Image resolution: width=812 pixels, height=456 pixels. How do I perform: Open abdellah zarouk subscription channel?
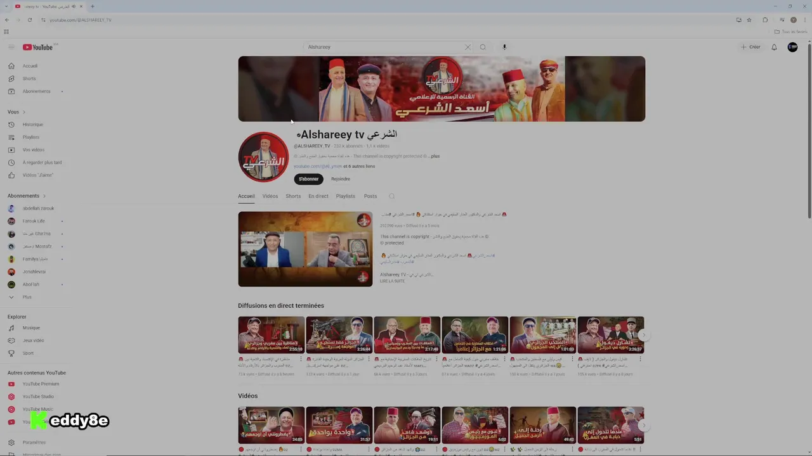pyautogui.click(x=38, y=208)
